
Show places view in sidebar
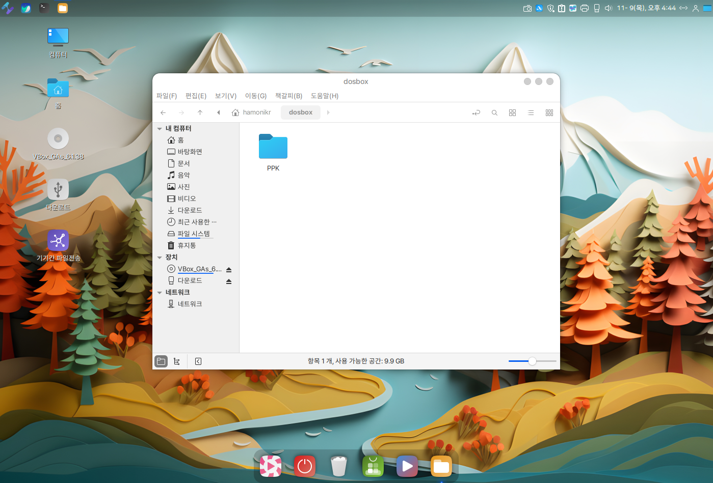pos(161,361)
